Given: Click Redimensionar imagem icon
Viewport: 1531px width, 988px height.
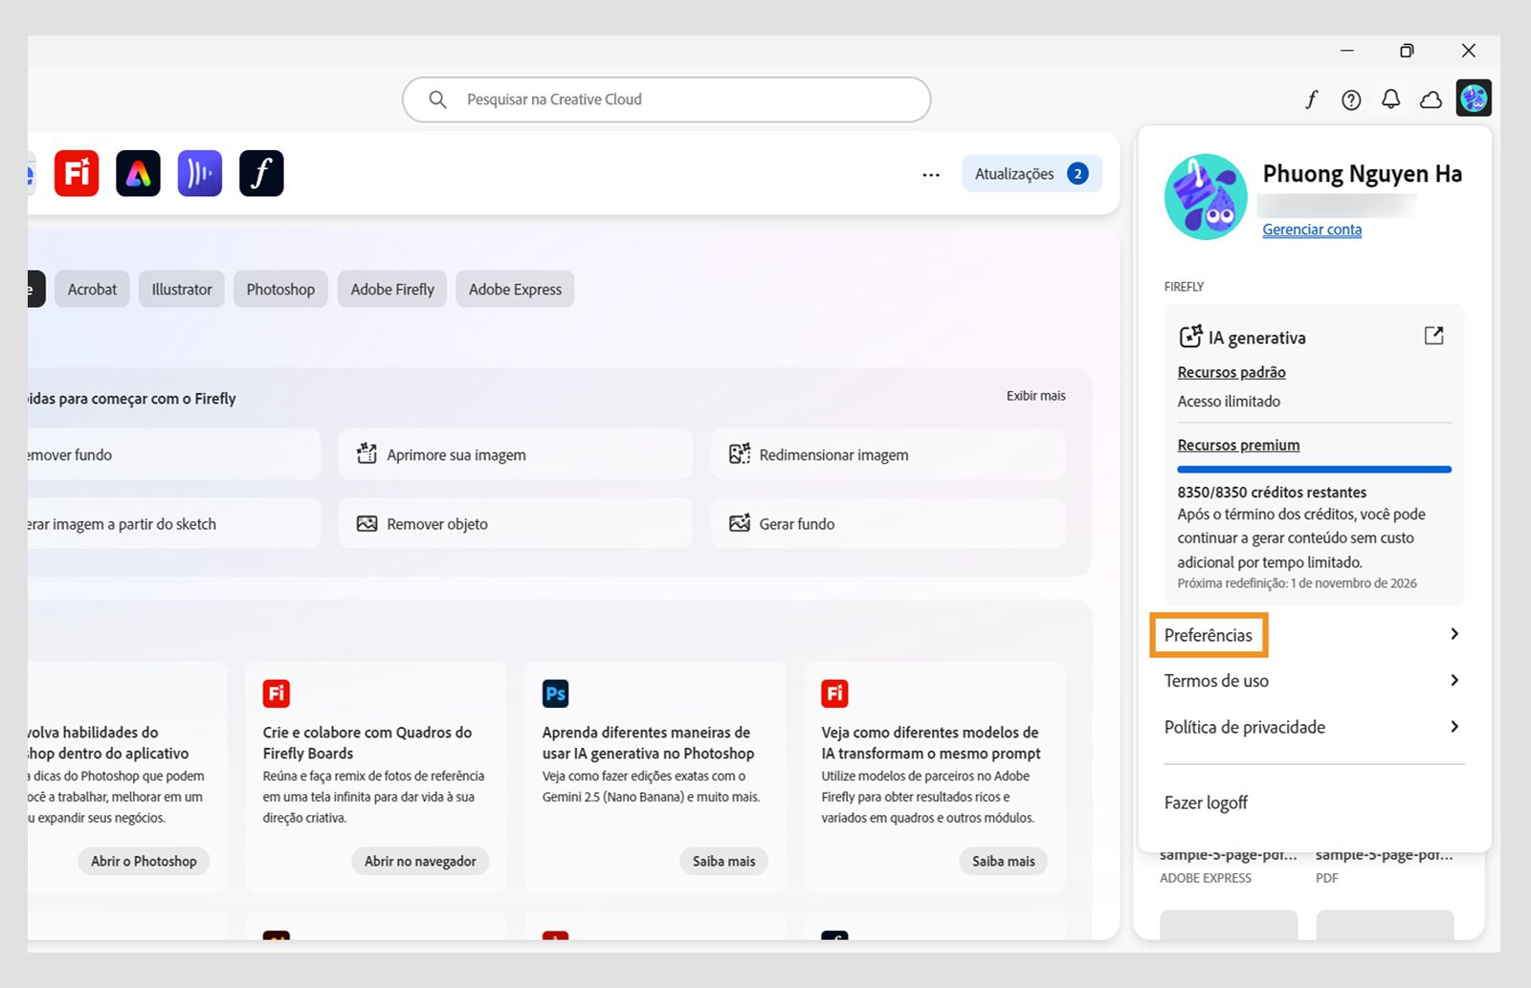Looking at the screenshot, I should click(x=739, y=453).
